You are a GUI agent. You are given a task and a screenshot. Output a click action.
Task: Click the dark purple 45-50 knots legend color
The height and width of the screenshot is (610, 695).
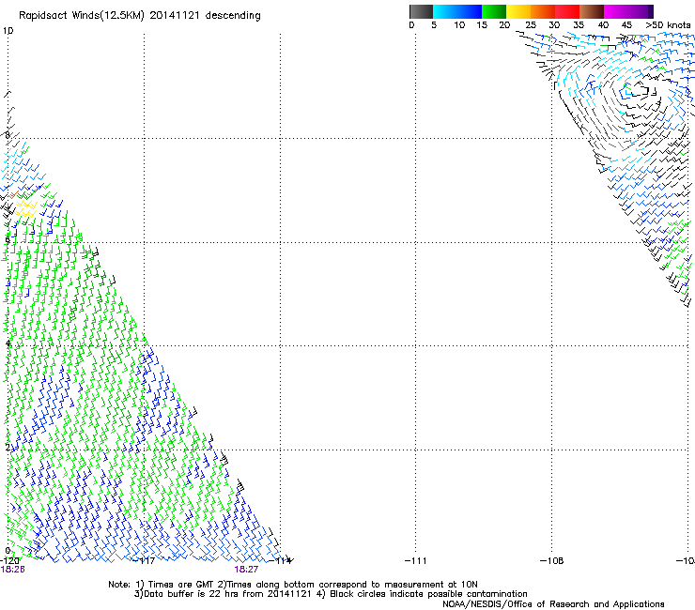641,11
